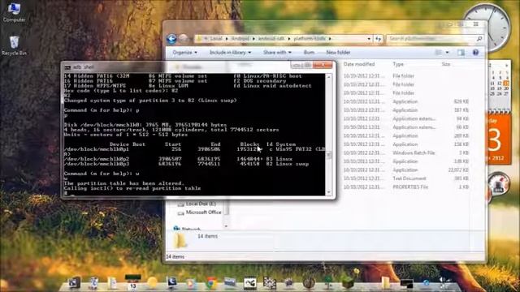This screenshot has height=292, width=520.
Task: Click the navigation pane scroll down arrow
Action: click(x=227, y=226)
